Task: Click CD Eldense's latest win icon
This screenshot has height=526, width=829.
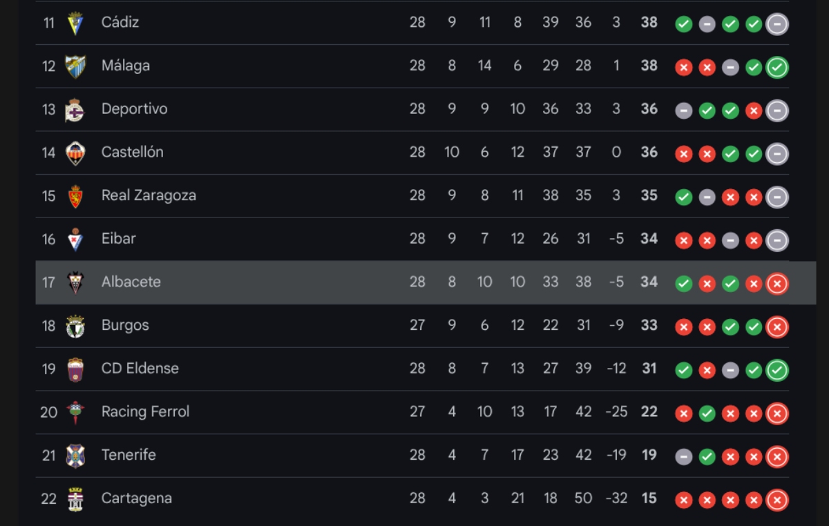Action: click(x=777, y=370)
